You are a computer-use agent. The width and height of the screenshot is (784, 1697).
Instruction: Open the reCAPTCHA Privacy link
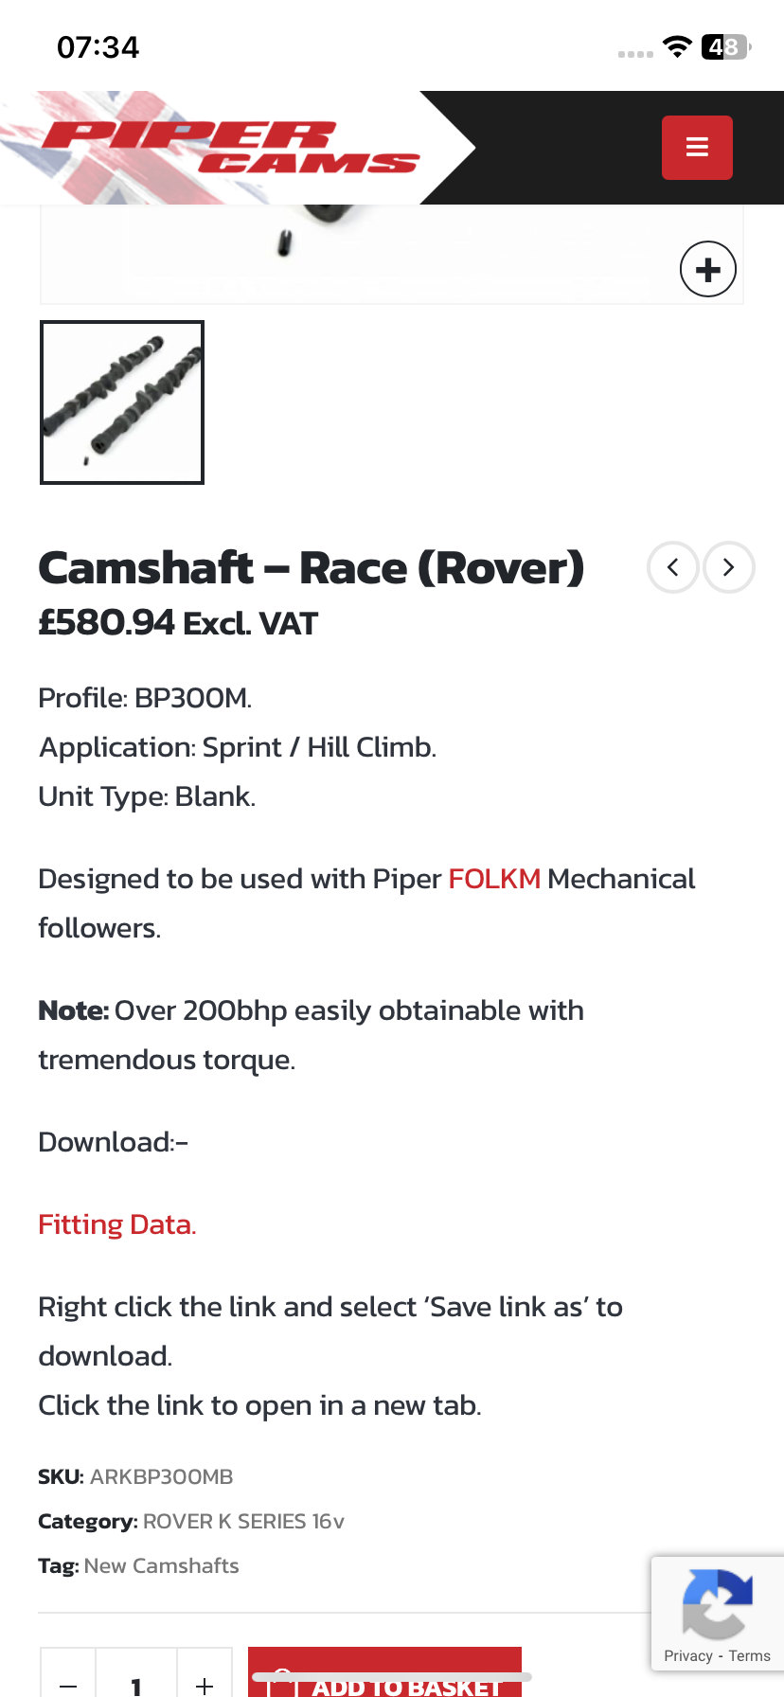click(688, 1655)
